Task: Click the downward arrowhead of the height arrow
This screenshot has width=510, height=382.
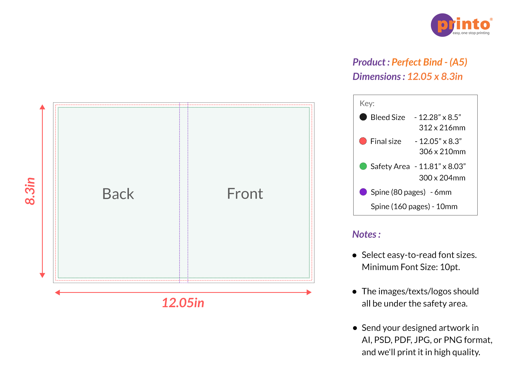Action: 42,275
